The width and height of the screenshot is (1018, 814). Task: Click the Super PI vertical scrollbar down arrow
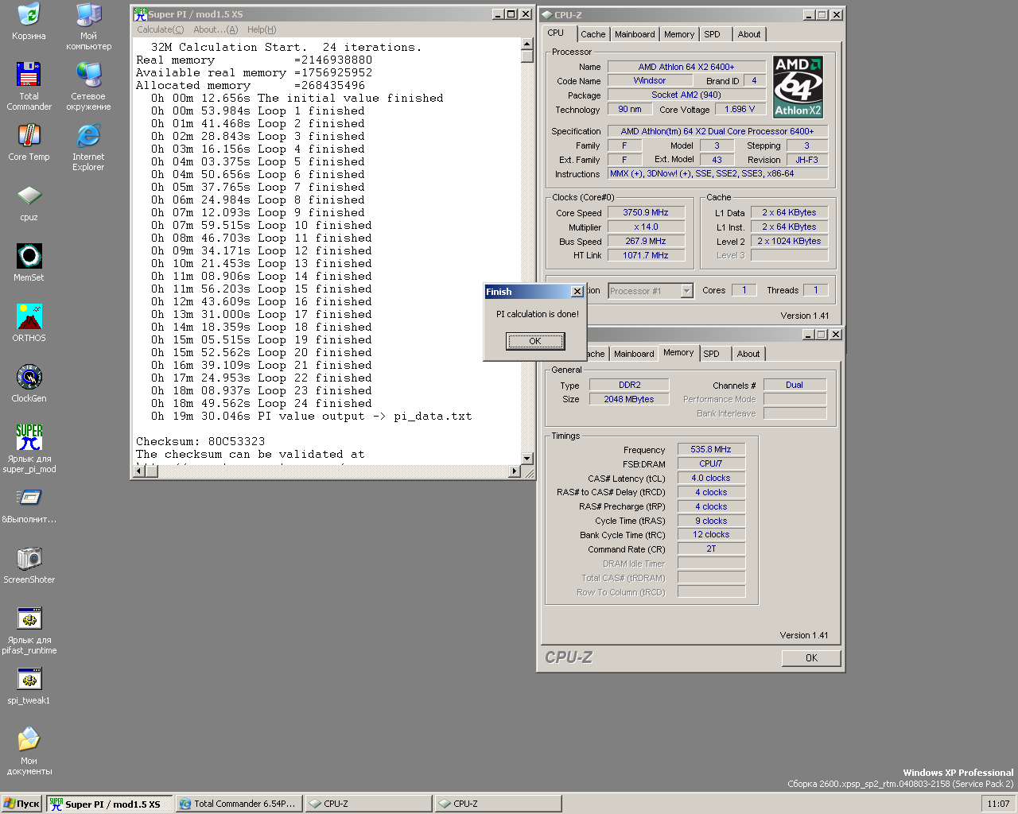tap(526, 459)
